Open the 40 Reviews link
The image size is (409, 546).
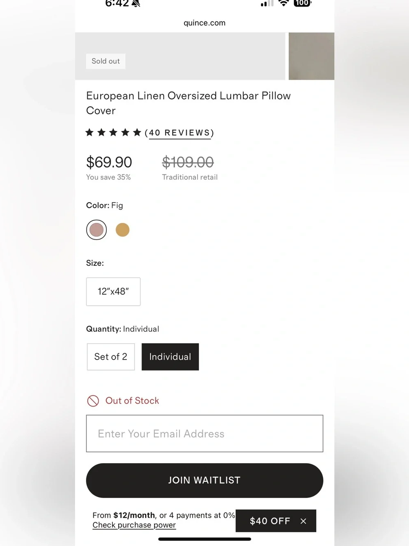pos(180,133)
